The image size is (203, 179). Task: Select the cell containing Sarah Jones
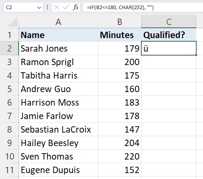pos(58,48)
